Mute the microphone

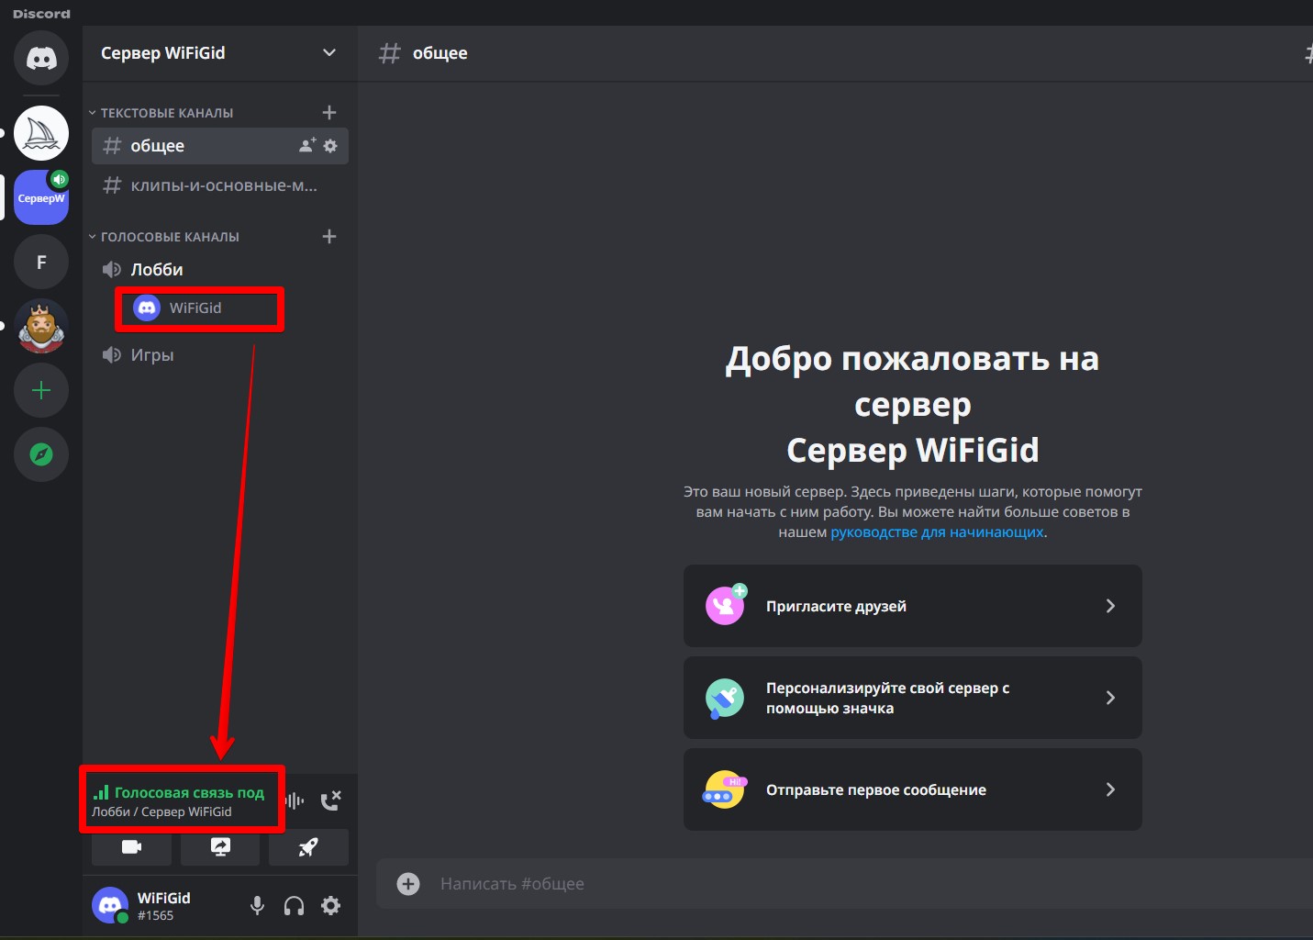(x=258, y=906)
